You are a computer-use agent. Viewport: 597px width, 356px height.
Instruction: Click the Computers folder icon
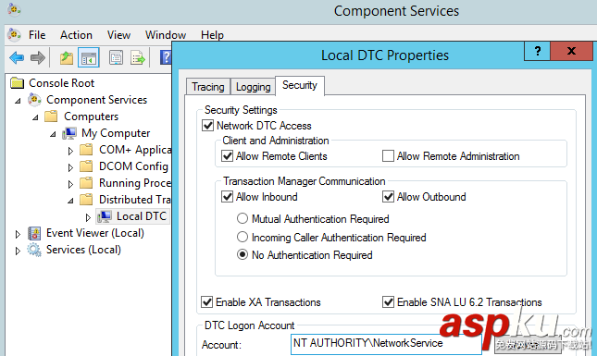tap(51, 116)
